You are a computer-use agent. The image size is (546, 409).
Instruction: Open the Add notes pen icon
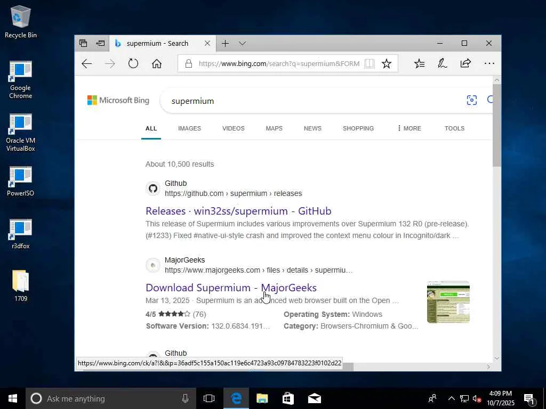(442, 64)
